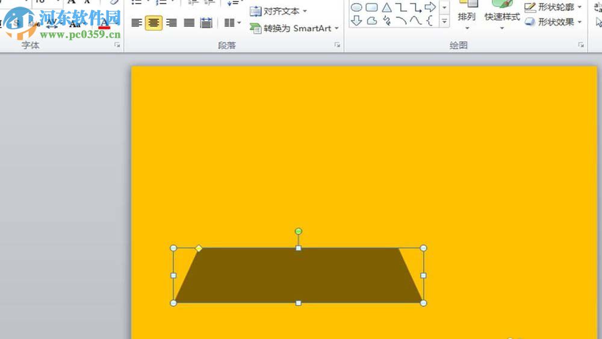Open the 绘图 drawing dialog launcher

click(x=581, y=45)
